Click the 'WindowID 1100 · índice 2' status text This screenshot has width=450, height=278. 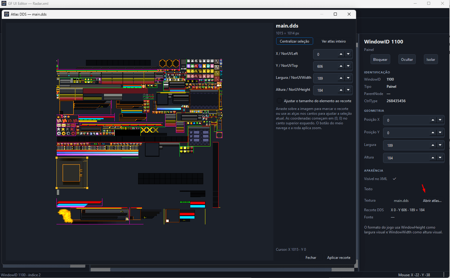click(x=21, y=275)
